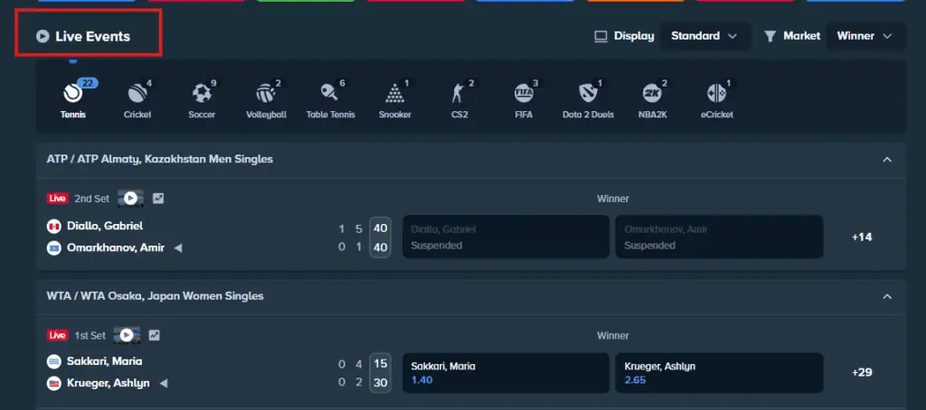Bet on Sakkari, Maria at 1.40
This screenshot has width=926, height=410.
tap(506, 373)
